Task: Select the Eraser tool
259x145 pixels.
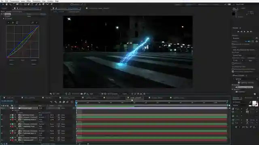Action: [x=43, y=4]
